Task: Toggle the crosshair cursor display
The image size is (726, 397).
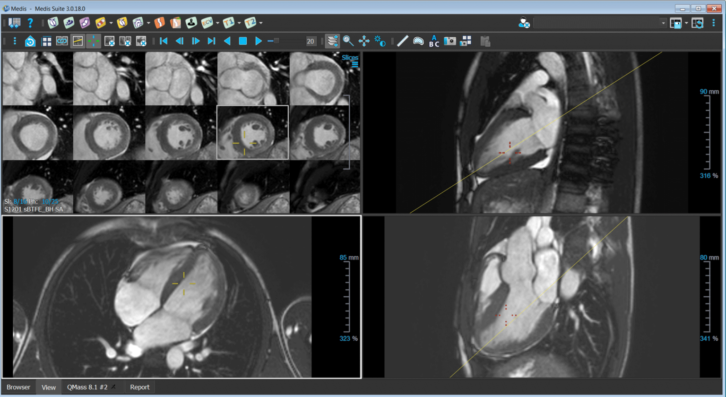Action: [x=94, y=41]
